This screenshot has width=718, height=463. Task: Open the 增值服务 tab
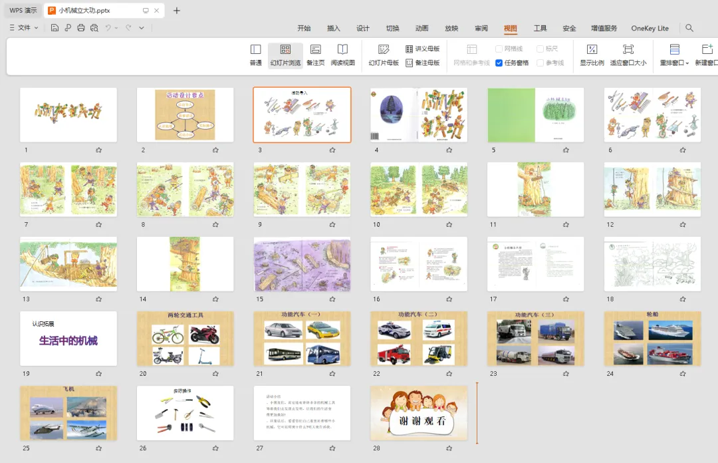pos(604,29)
